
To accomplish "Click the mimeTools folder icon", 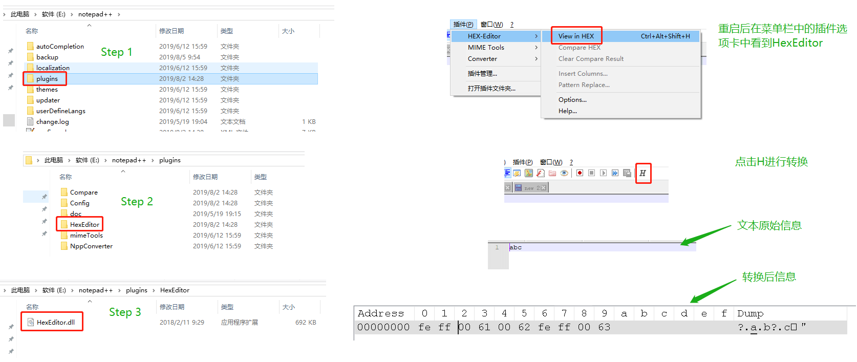I will 64,235.
